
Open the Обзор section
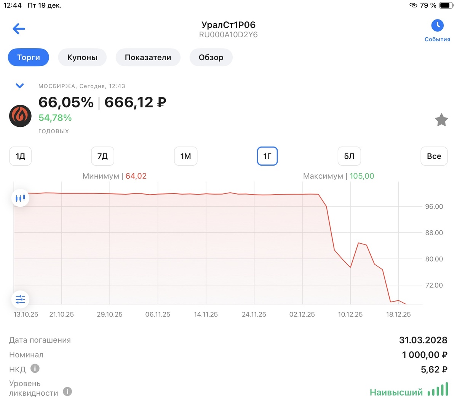[x=211, y=57]
